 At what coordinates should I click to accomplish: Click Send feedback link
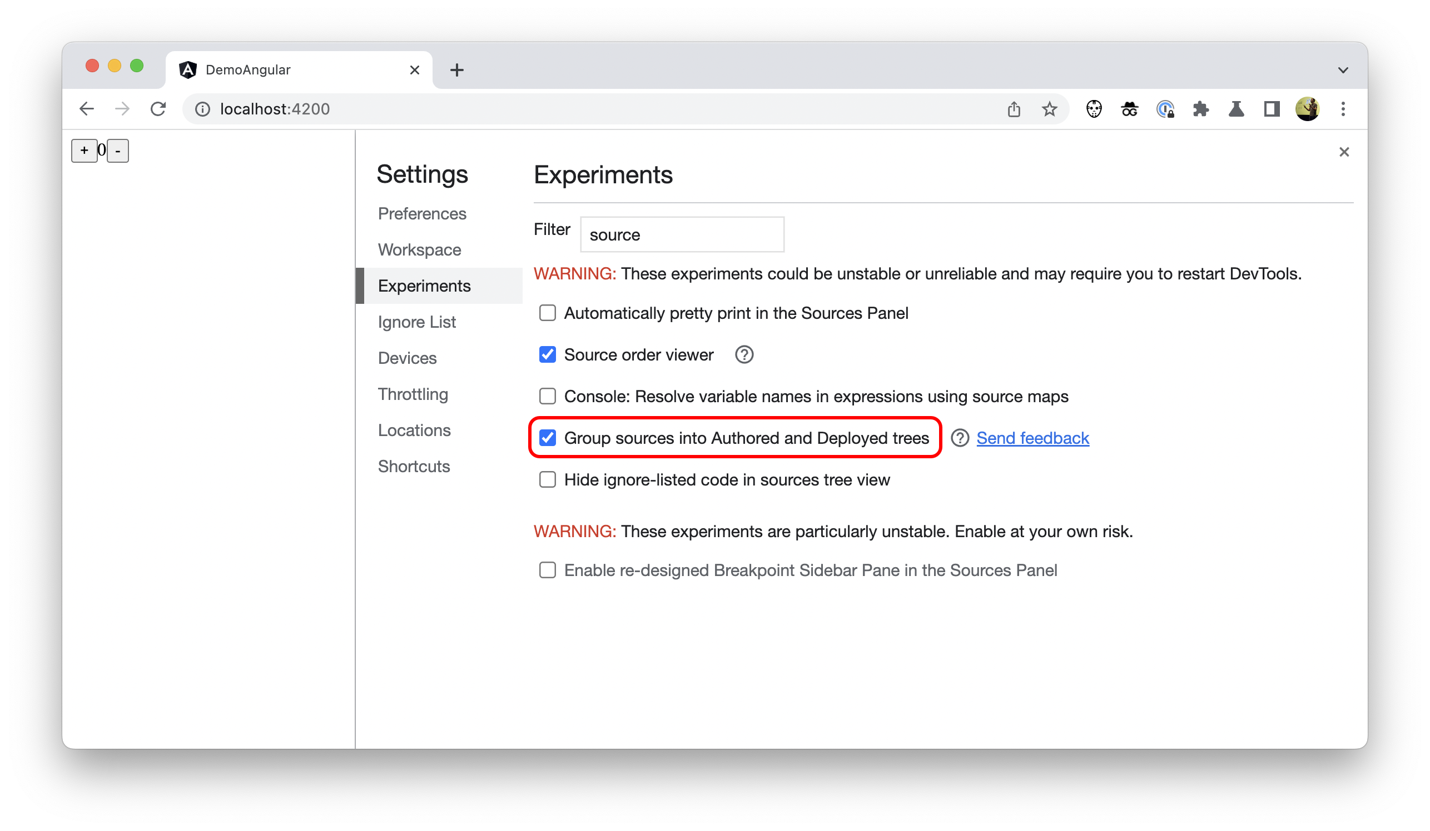[x=1032, y=437]
